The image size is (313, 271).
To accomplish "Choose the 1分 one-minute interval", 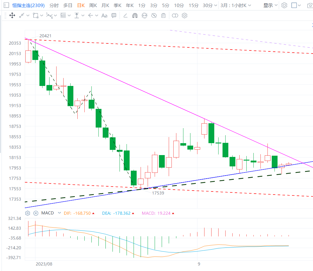I will [x=142, y=6].
